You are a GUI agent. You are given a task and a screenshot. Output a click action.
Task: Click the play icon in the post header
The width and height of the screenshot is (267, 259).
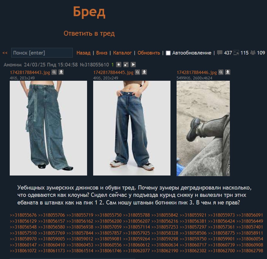133,65
